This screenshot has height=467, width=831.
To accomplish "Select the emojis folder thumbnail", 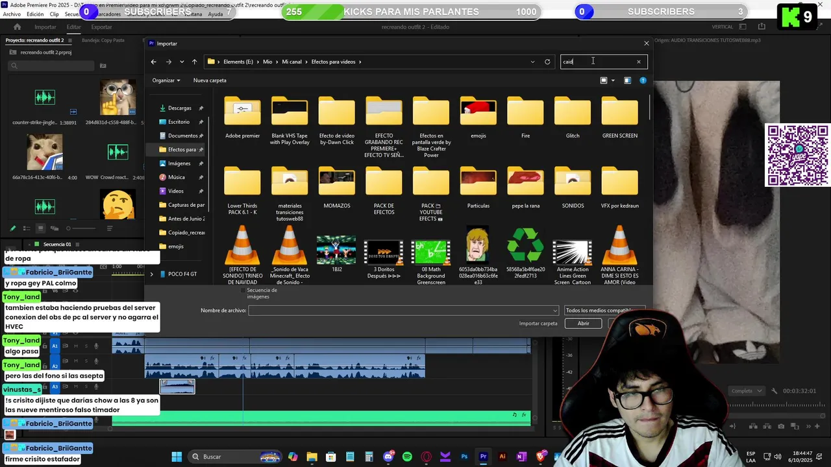I will [478, 112].
